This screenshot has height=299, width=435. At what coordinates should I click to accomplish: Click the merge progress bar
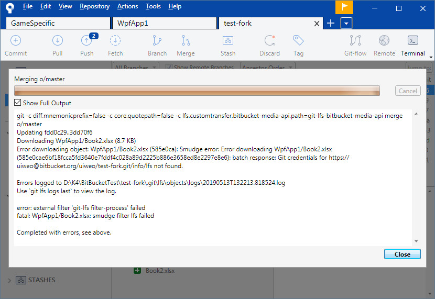coord(197,91)
